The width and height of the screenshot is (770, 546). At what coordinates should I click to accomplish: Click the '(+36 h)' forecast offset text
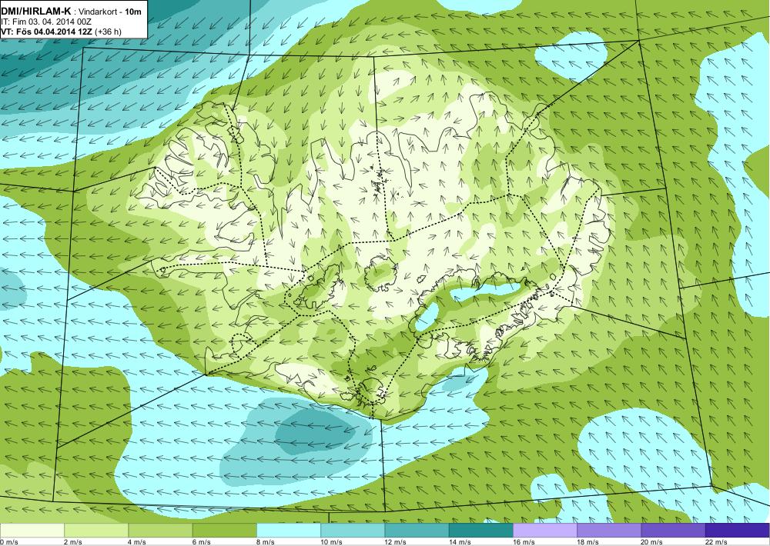108,32
